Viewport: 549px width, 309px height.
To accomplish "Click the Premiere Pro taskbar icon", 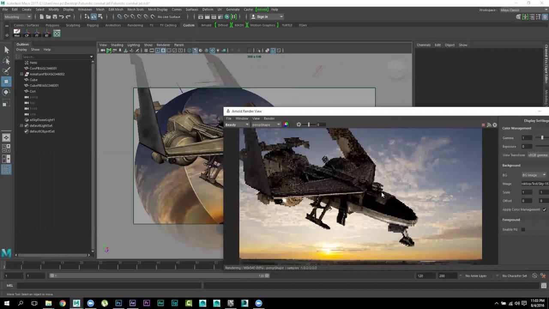I will (x=146, y=303).
